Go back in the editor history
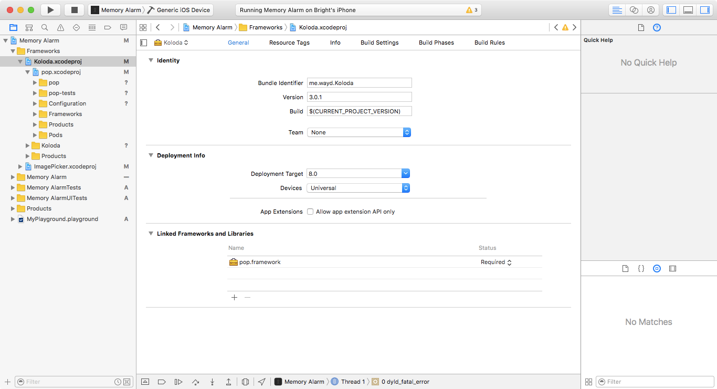The height and width of the screenshot is (389, 717). tap(157, 27)
